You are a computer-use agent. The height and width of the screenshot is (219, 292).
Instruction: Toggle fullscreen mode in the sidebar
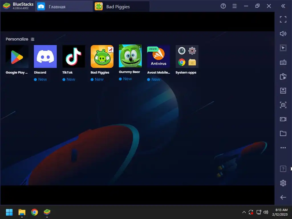pos(283,19)
